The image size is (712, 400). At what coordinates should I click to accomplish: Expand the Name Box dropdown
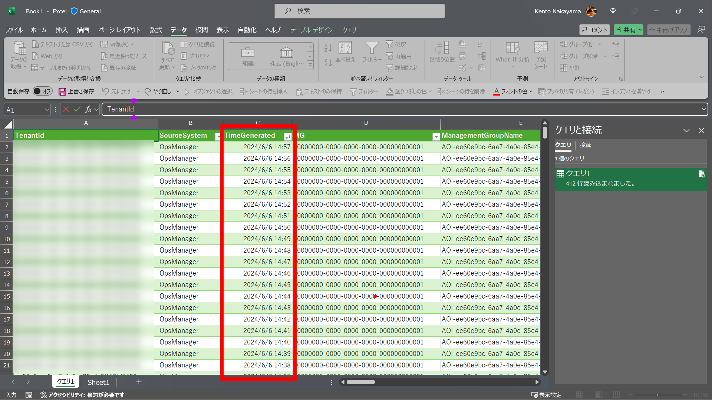tap(47, 110)
